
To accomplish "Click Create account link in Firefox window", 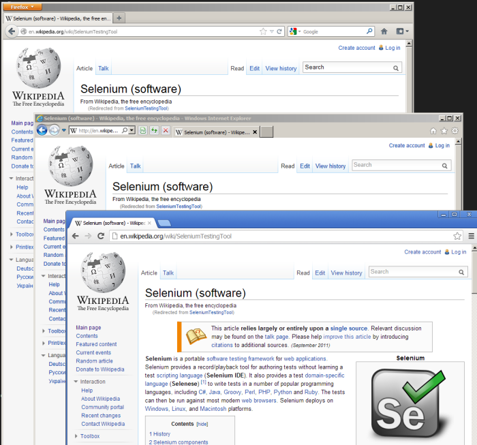I will coord(356,48).
